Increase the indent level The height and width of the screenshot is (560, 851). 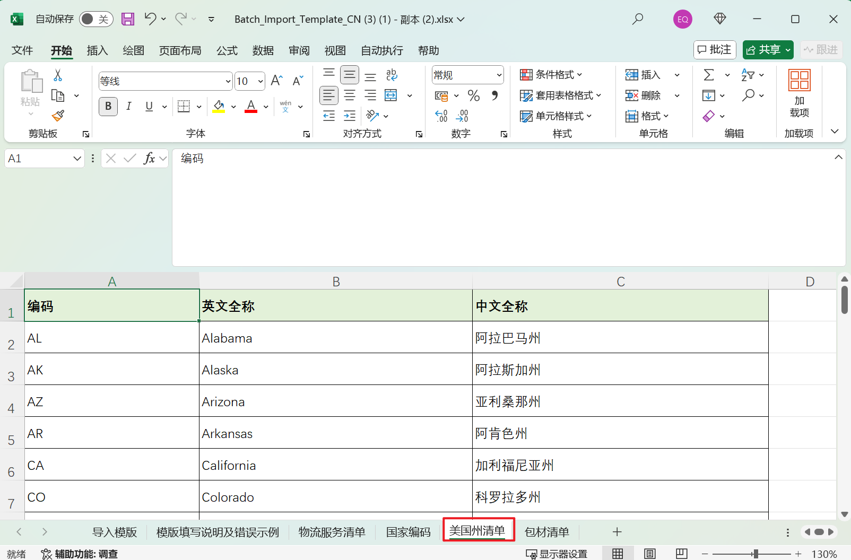(x=350, y=116)
